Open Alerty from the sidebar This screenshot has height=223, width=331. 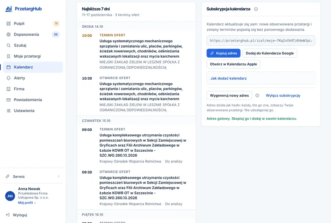[33, 78]
